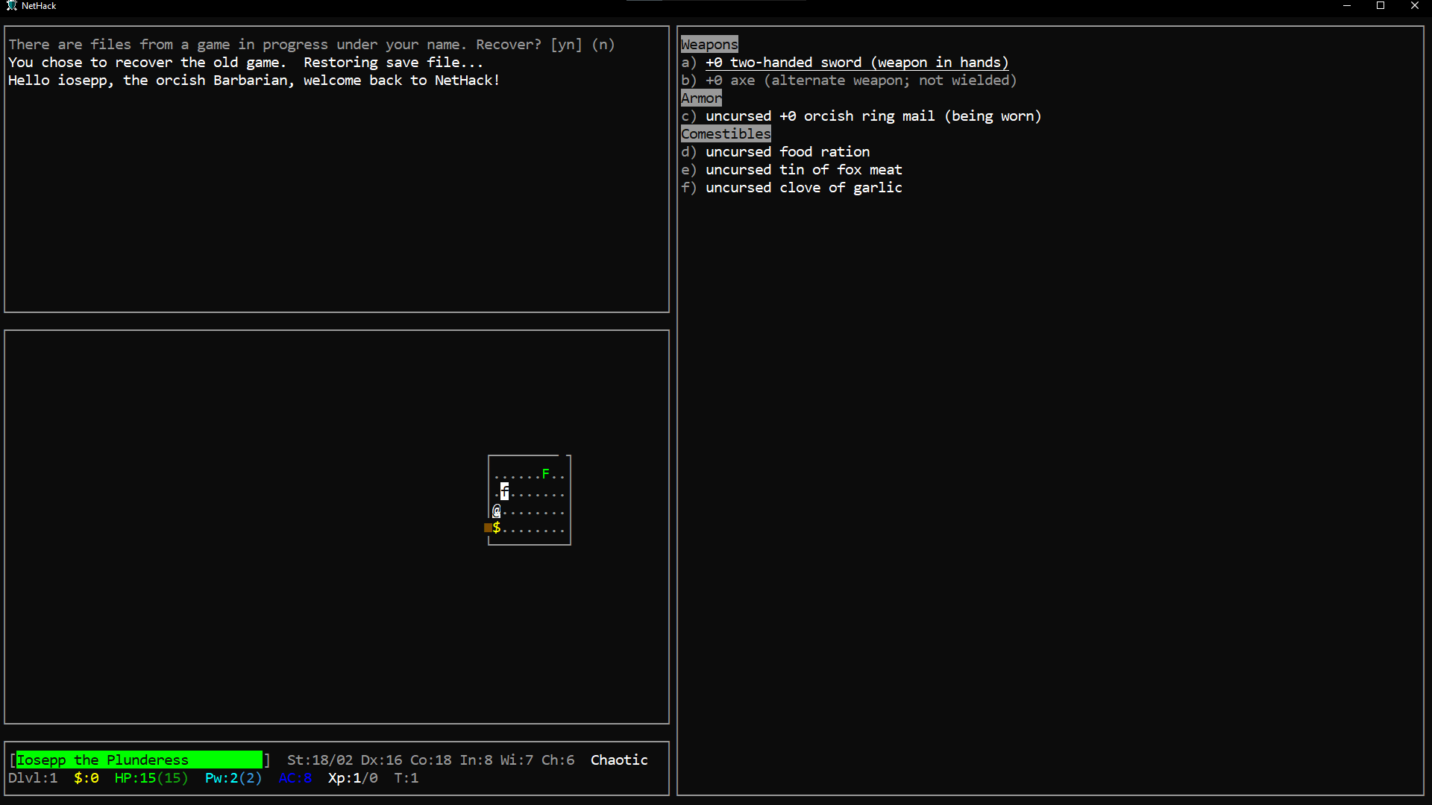This screenshot has height=805, width=1432.
Task: Select the uncursed clove of garlic
Action: tap(792, 188)
